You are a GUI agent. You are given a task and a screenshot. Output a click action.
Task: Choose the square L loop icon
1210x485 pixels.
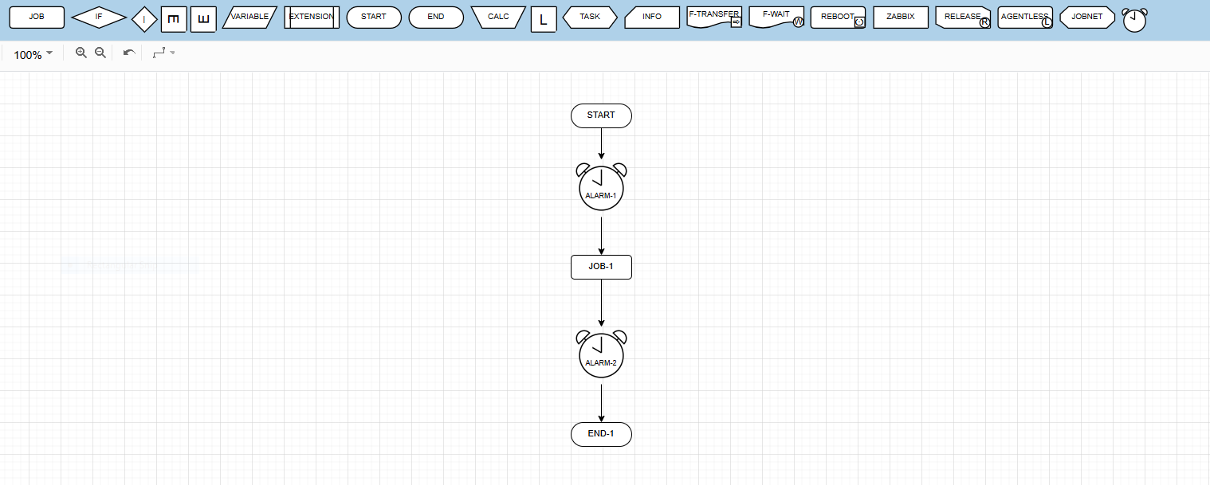click(x=544, y=19)
